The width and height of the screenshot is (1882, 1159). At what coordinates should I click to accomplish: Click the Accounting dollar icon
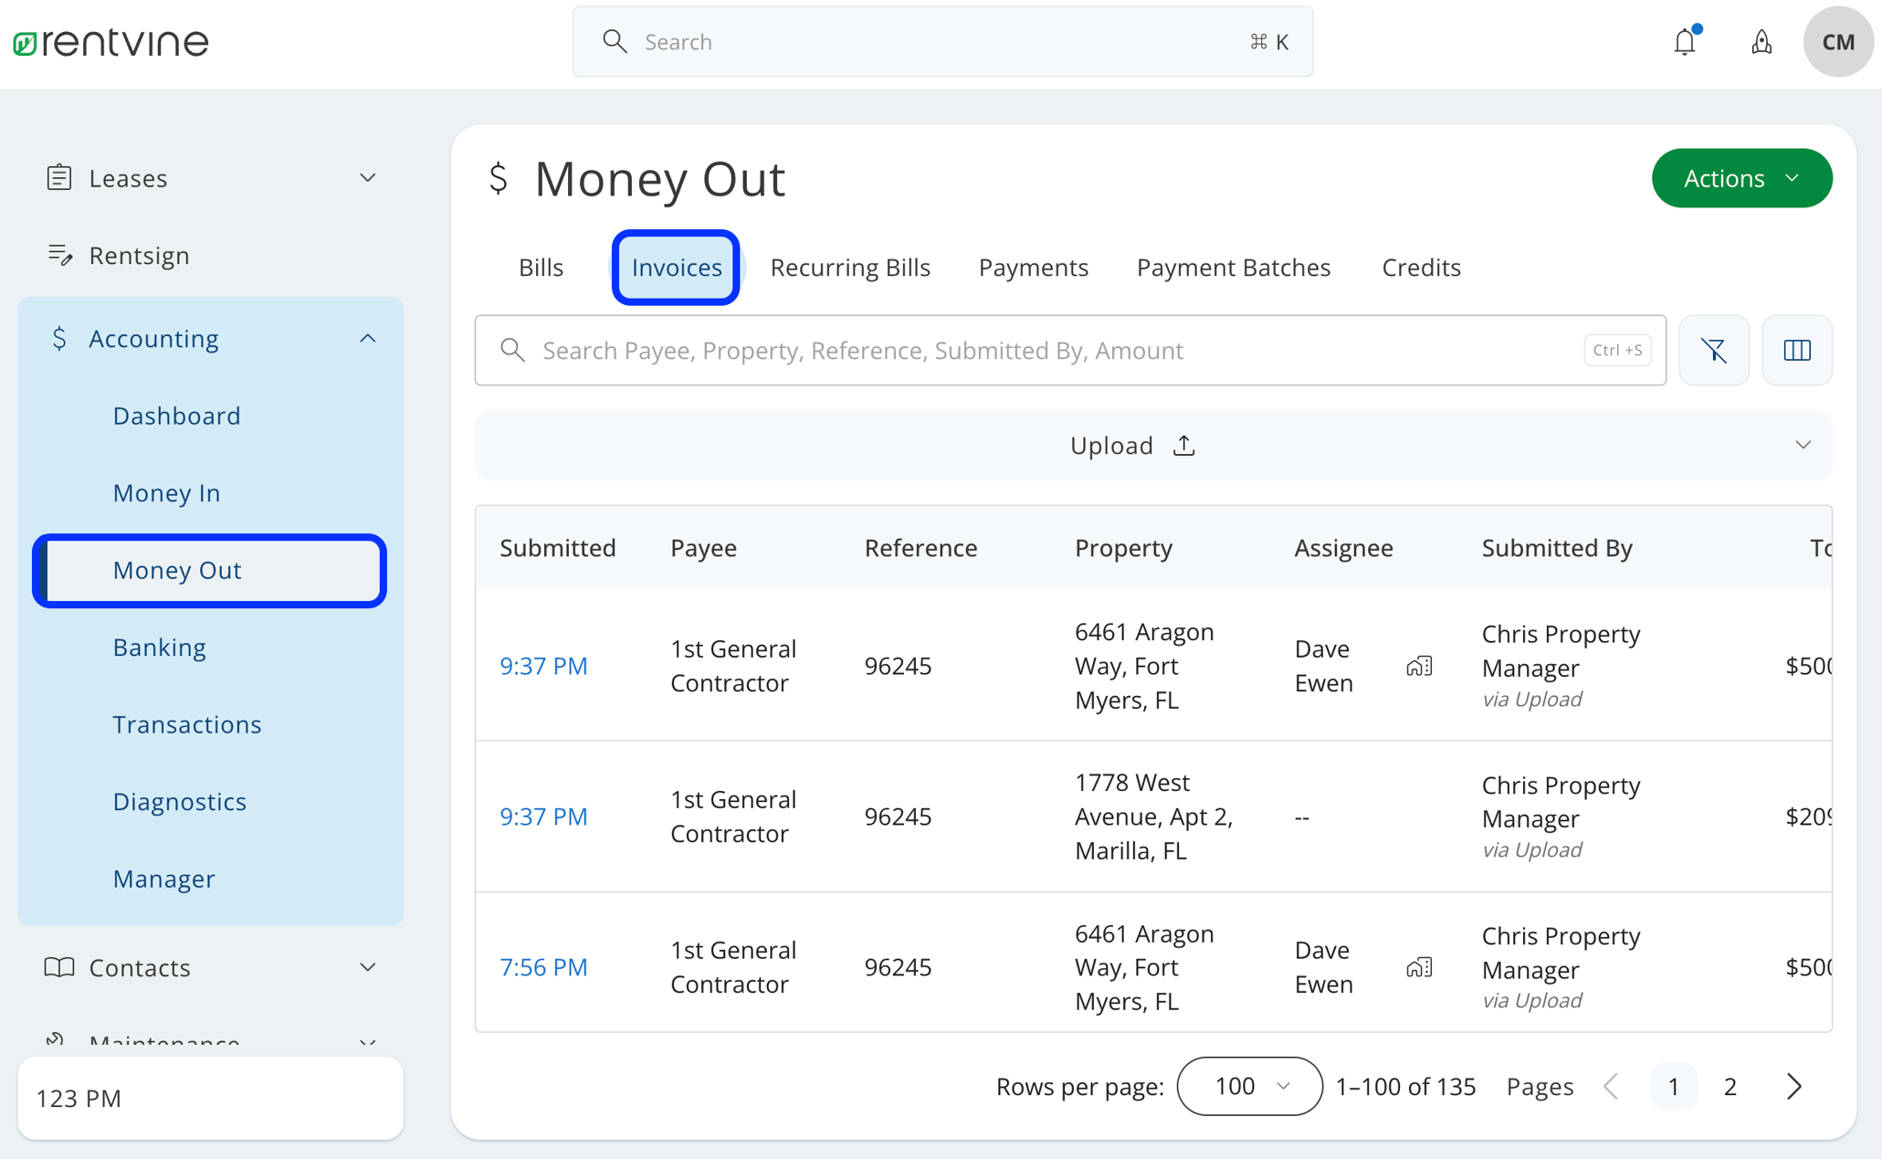[59, 338]
